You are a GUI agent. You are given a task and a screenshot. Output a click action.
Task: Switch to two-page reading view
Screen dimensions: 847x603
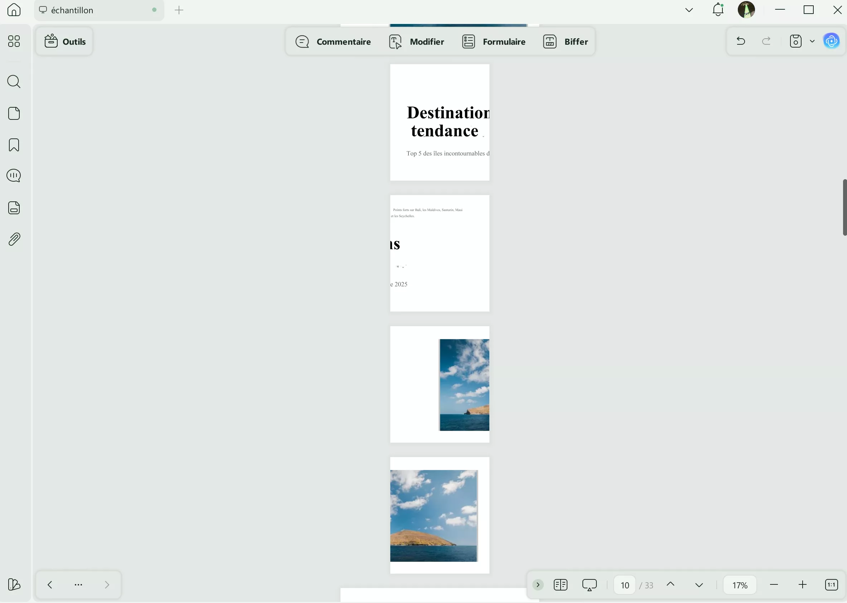click(x=561, y=584)
